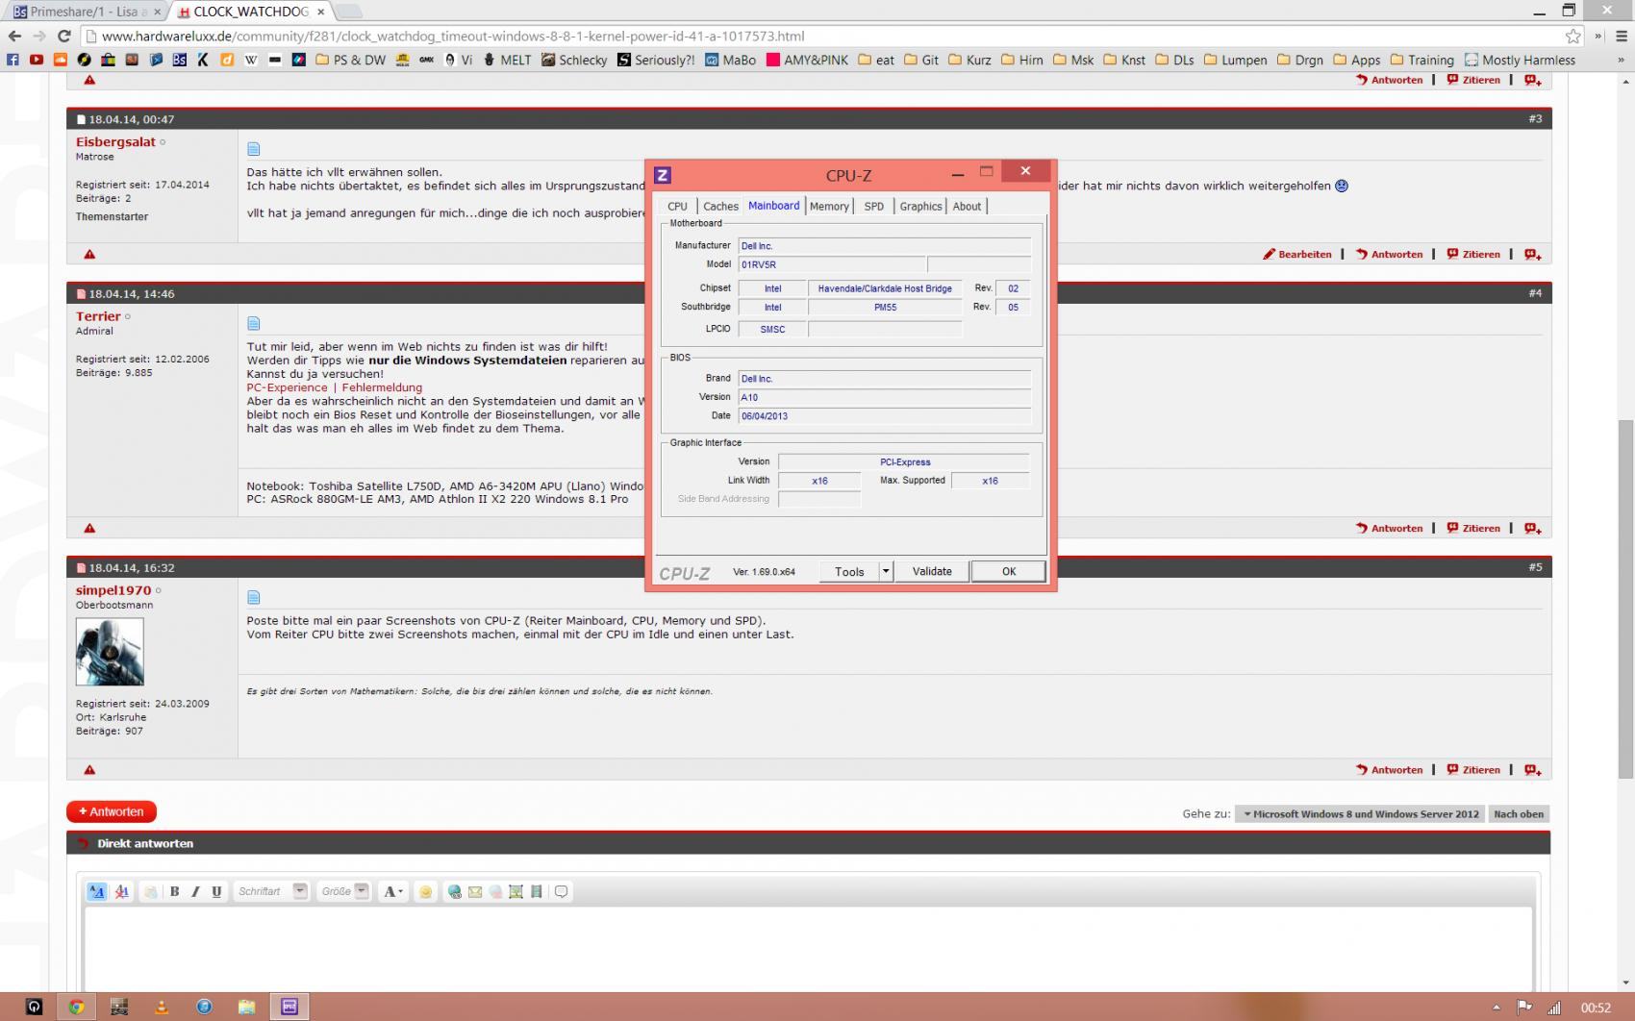The image size is (1635, 1021).
Task: Click the insert email link icon
Action: coord(475,891)
